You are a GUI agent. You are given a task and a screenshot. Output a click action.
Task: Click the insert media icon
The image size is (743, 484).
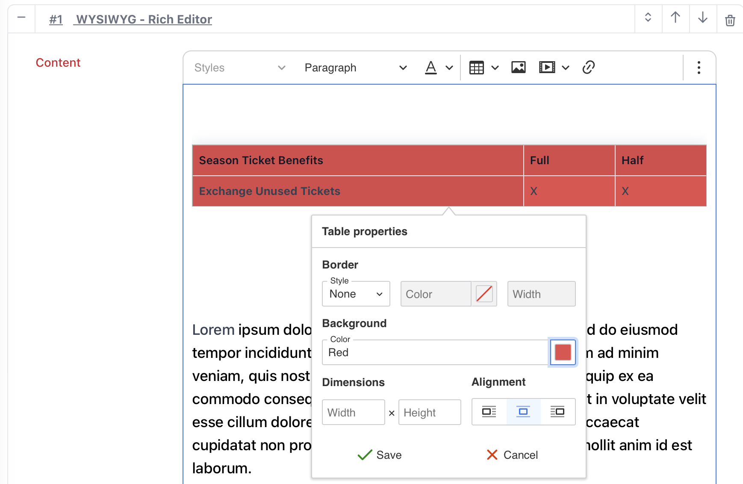[547, 68]
